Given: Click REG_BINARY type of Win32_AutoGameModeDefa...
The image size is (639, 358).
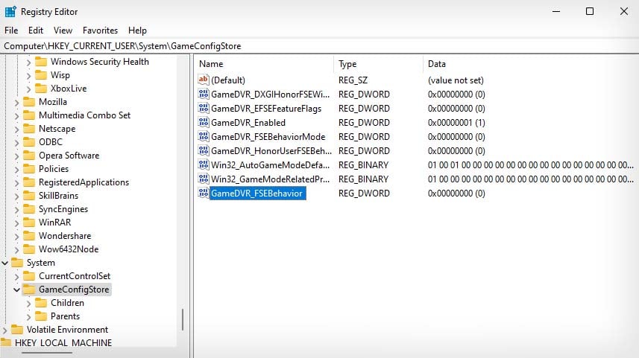Looking at the screenshot, I should coord(363,164).
